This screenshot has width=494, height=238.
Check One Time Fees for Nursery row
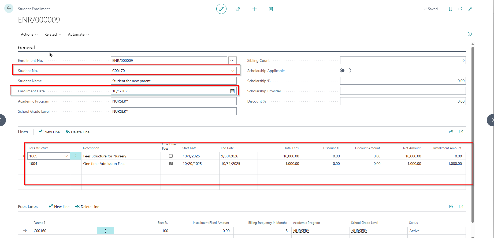[171, 156]
